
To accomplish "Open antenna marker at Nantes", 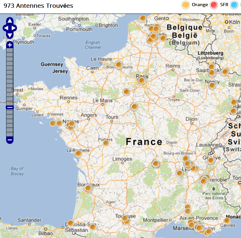I will tap(72, 124).
